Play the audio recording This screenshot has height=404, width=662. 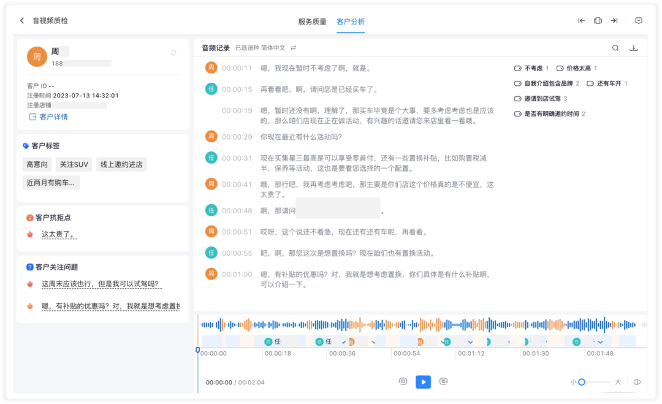coord(423,382)
